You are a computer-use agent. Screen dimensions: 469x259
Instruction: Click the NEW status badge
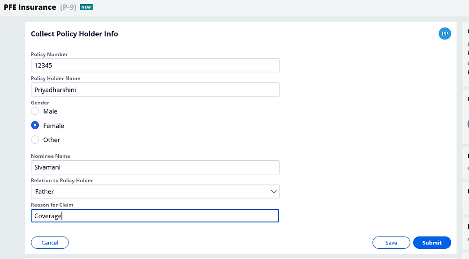point(86,7)
